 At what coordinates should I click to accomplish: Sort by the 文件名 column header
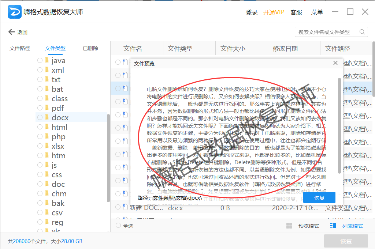(x=133, y=49)
